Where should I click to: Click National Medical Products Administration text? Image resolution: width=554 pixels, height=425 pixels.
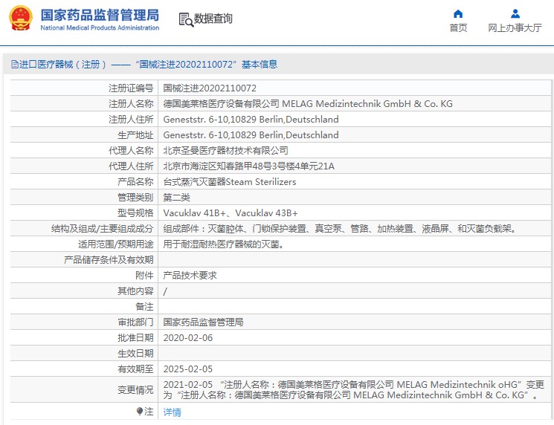(x=100, y=27)
